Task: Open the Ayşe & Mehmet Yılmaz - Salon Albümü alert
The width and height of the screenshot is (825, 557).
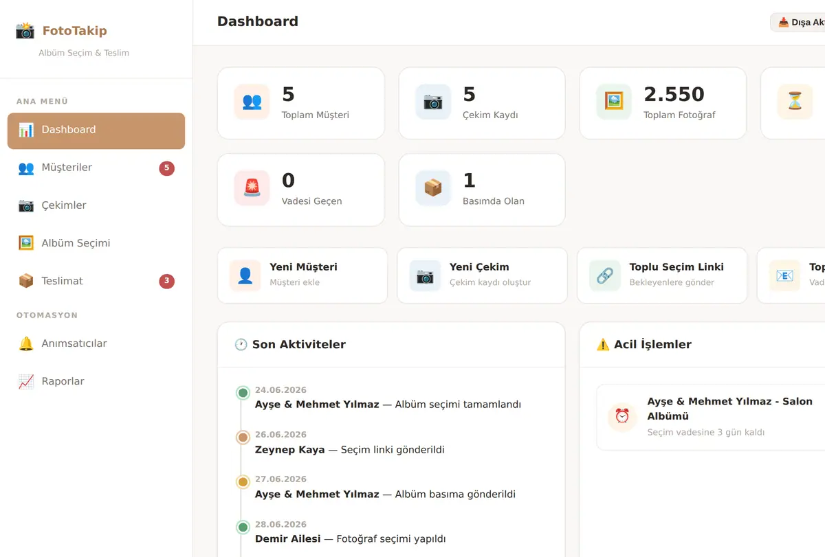Action: (711, 417)
